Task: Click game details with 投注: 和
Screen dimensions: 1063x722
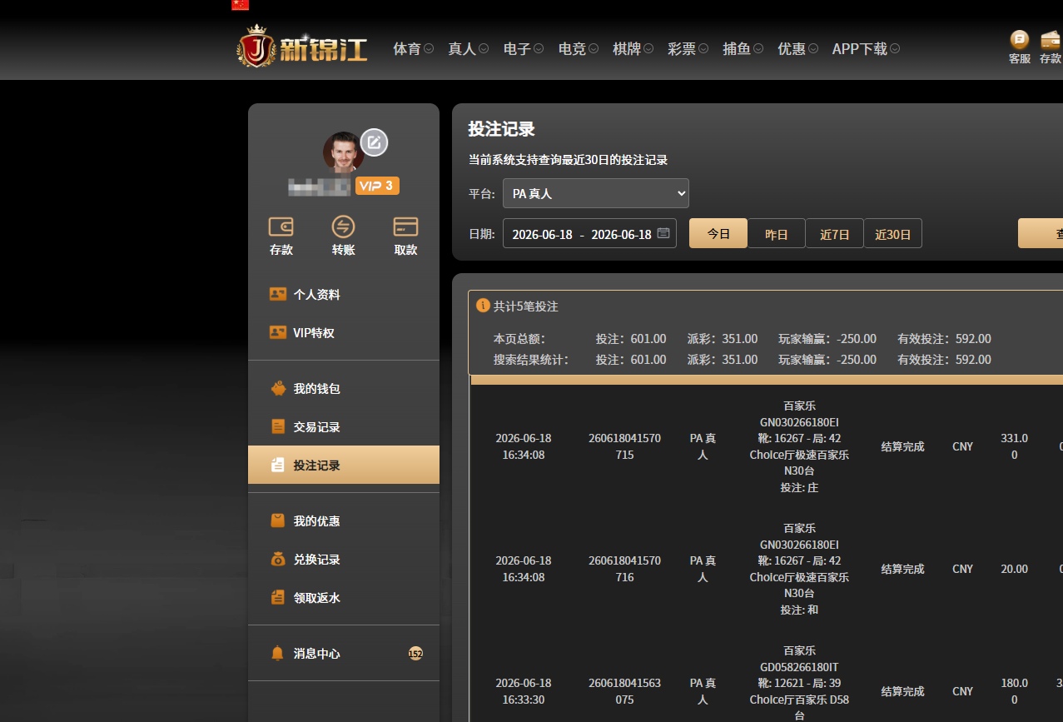Action: pyautogui.click(x=799, y=569)
